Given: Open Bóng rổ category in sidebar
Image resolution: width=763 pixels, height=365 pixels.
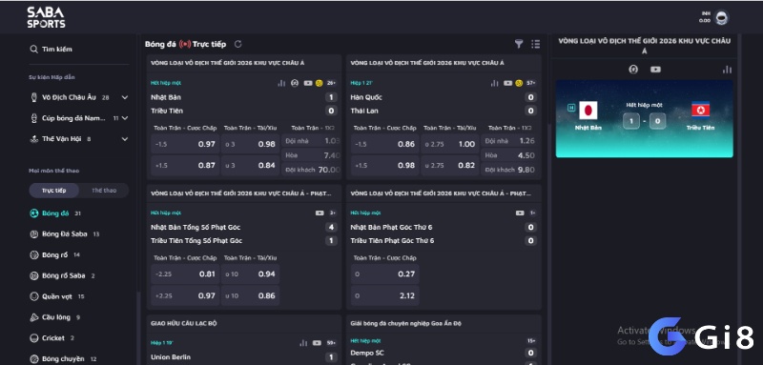Looking at the screenshot, I should 54,254.
